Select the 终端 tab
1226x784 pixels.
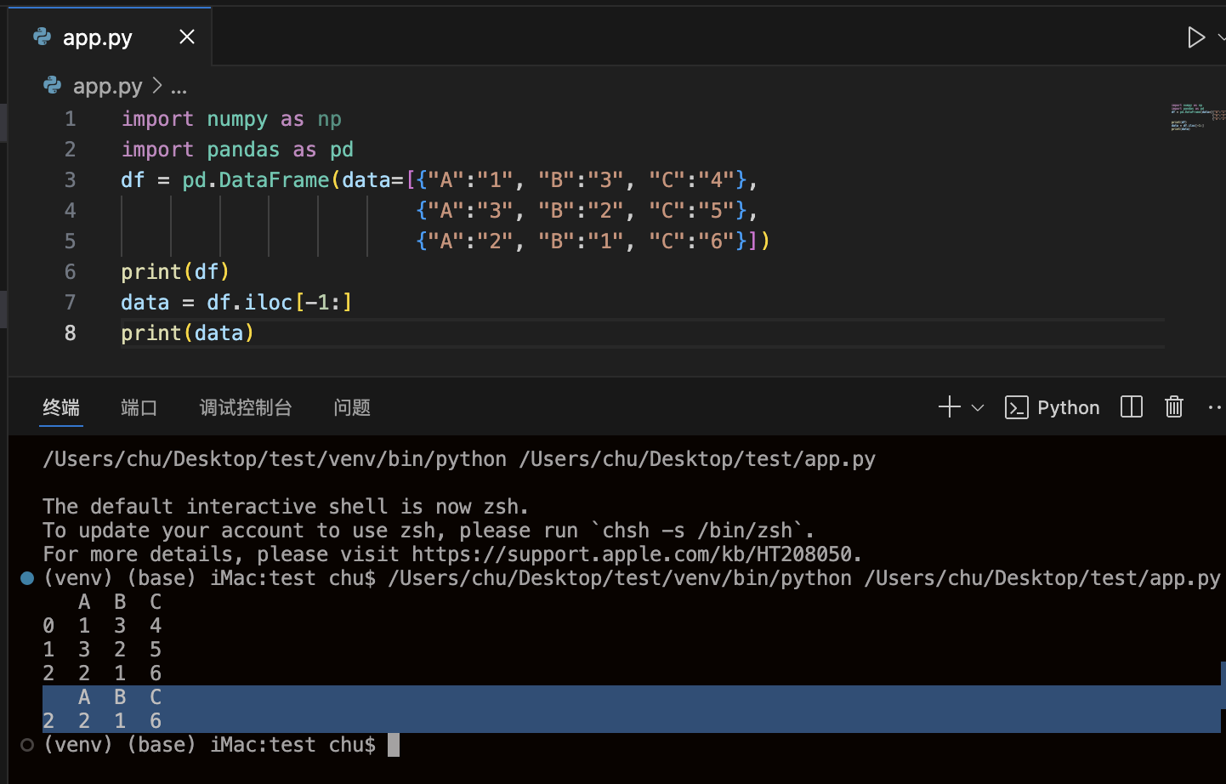61,408
